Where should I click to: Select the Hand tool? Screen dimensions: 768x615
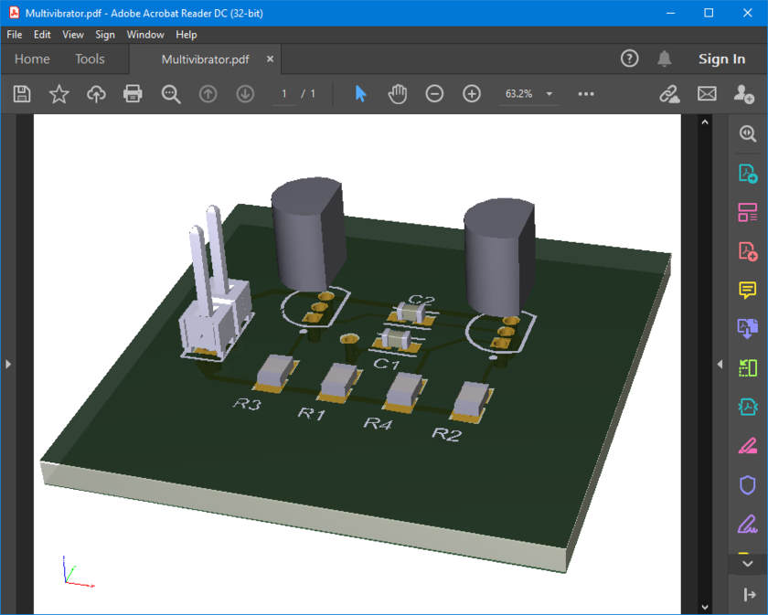398,93
